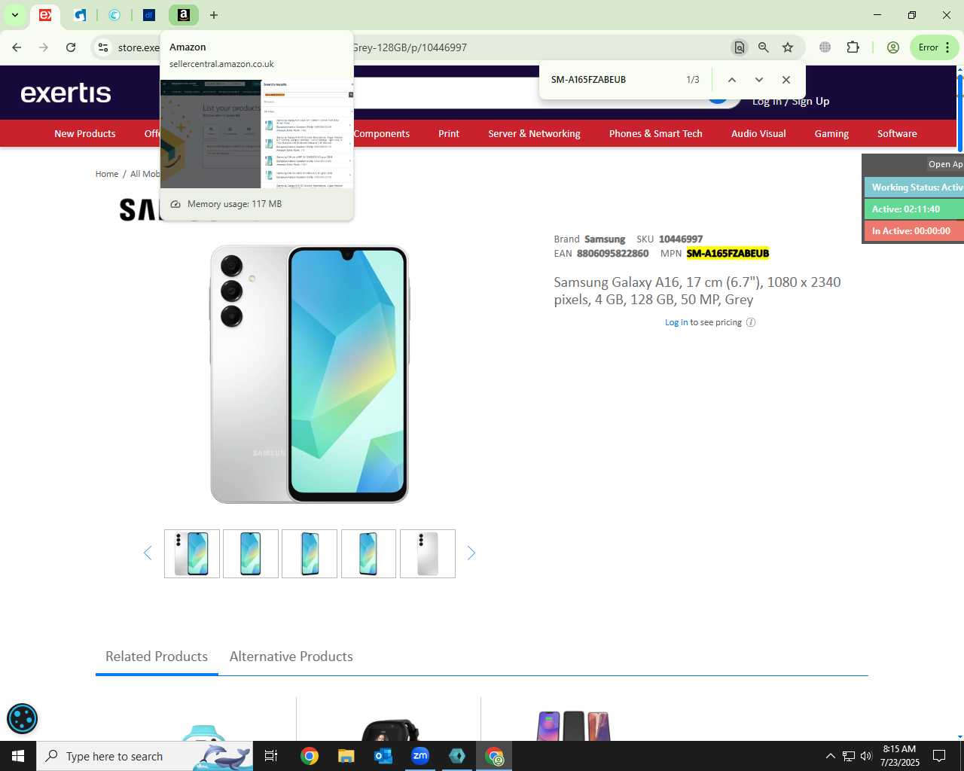Open File Explorer from the taskbar

[x=346, y=756]
